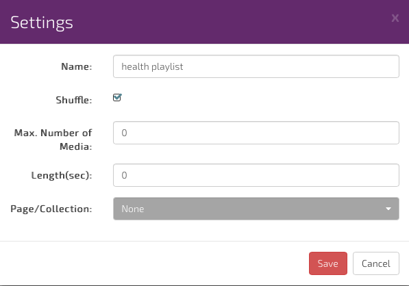Click the 0 value in the Max Media field
The height and width of the screenshot is (286, 409).
pyautogui.click(x=124, y=133)
